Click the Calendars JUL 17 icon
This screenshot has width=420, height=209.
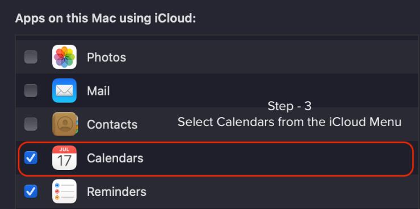(x=64, y=158)
